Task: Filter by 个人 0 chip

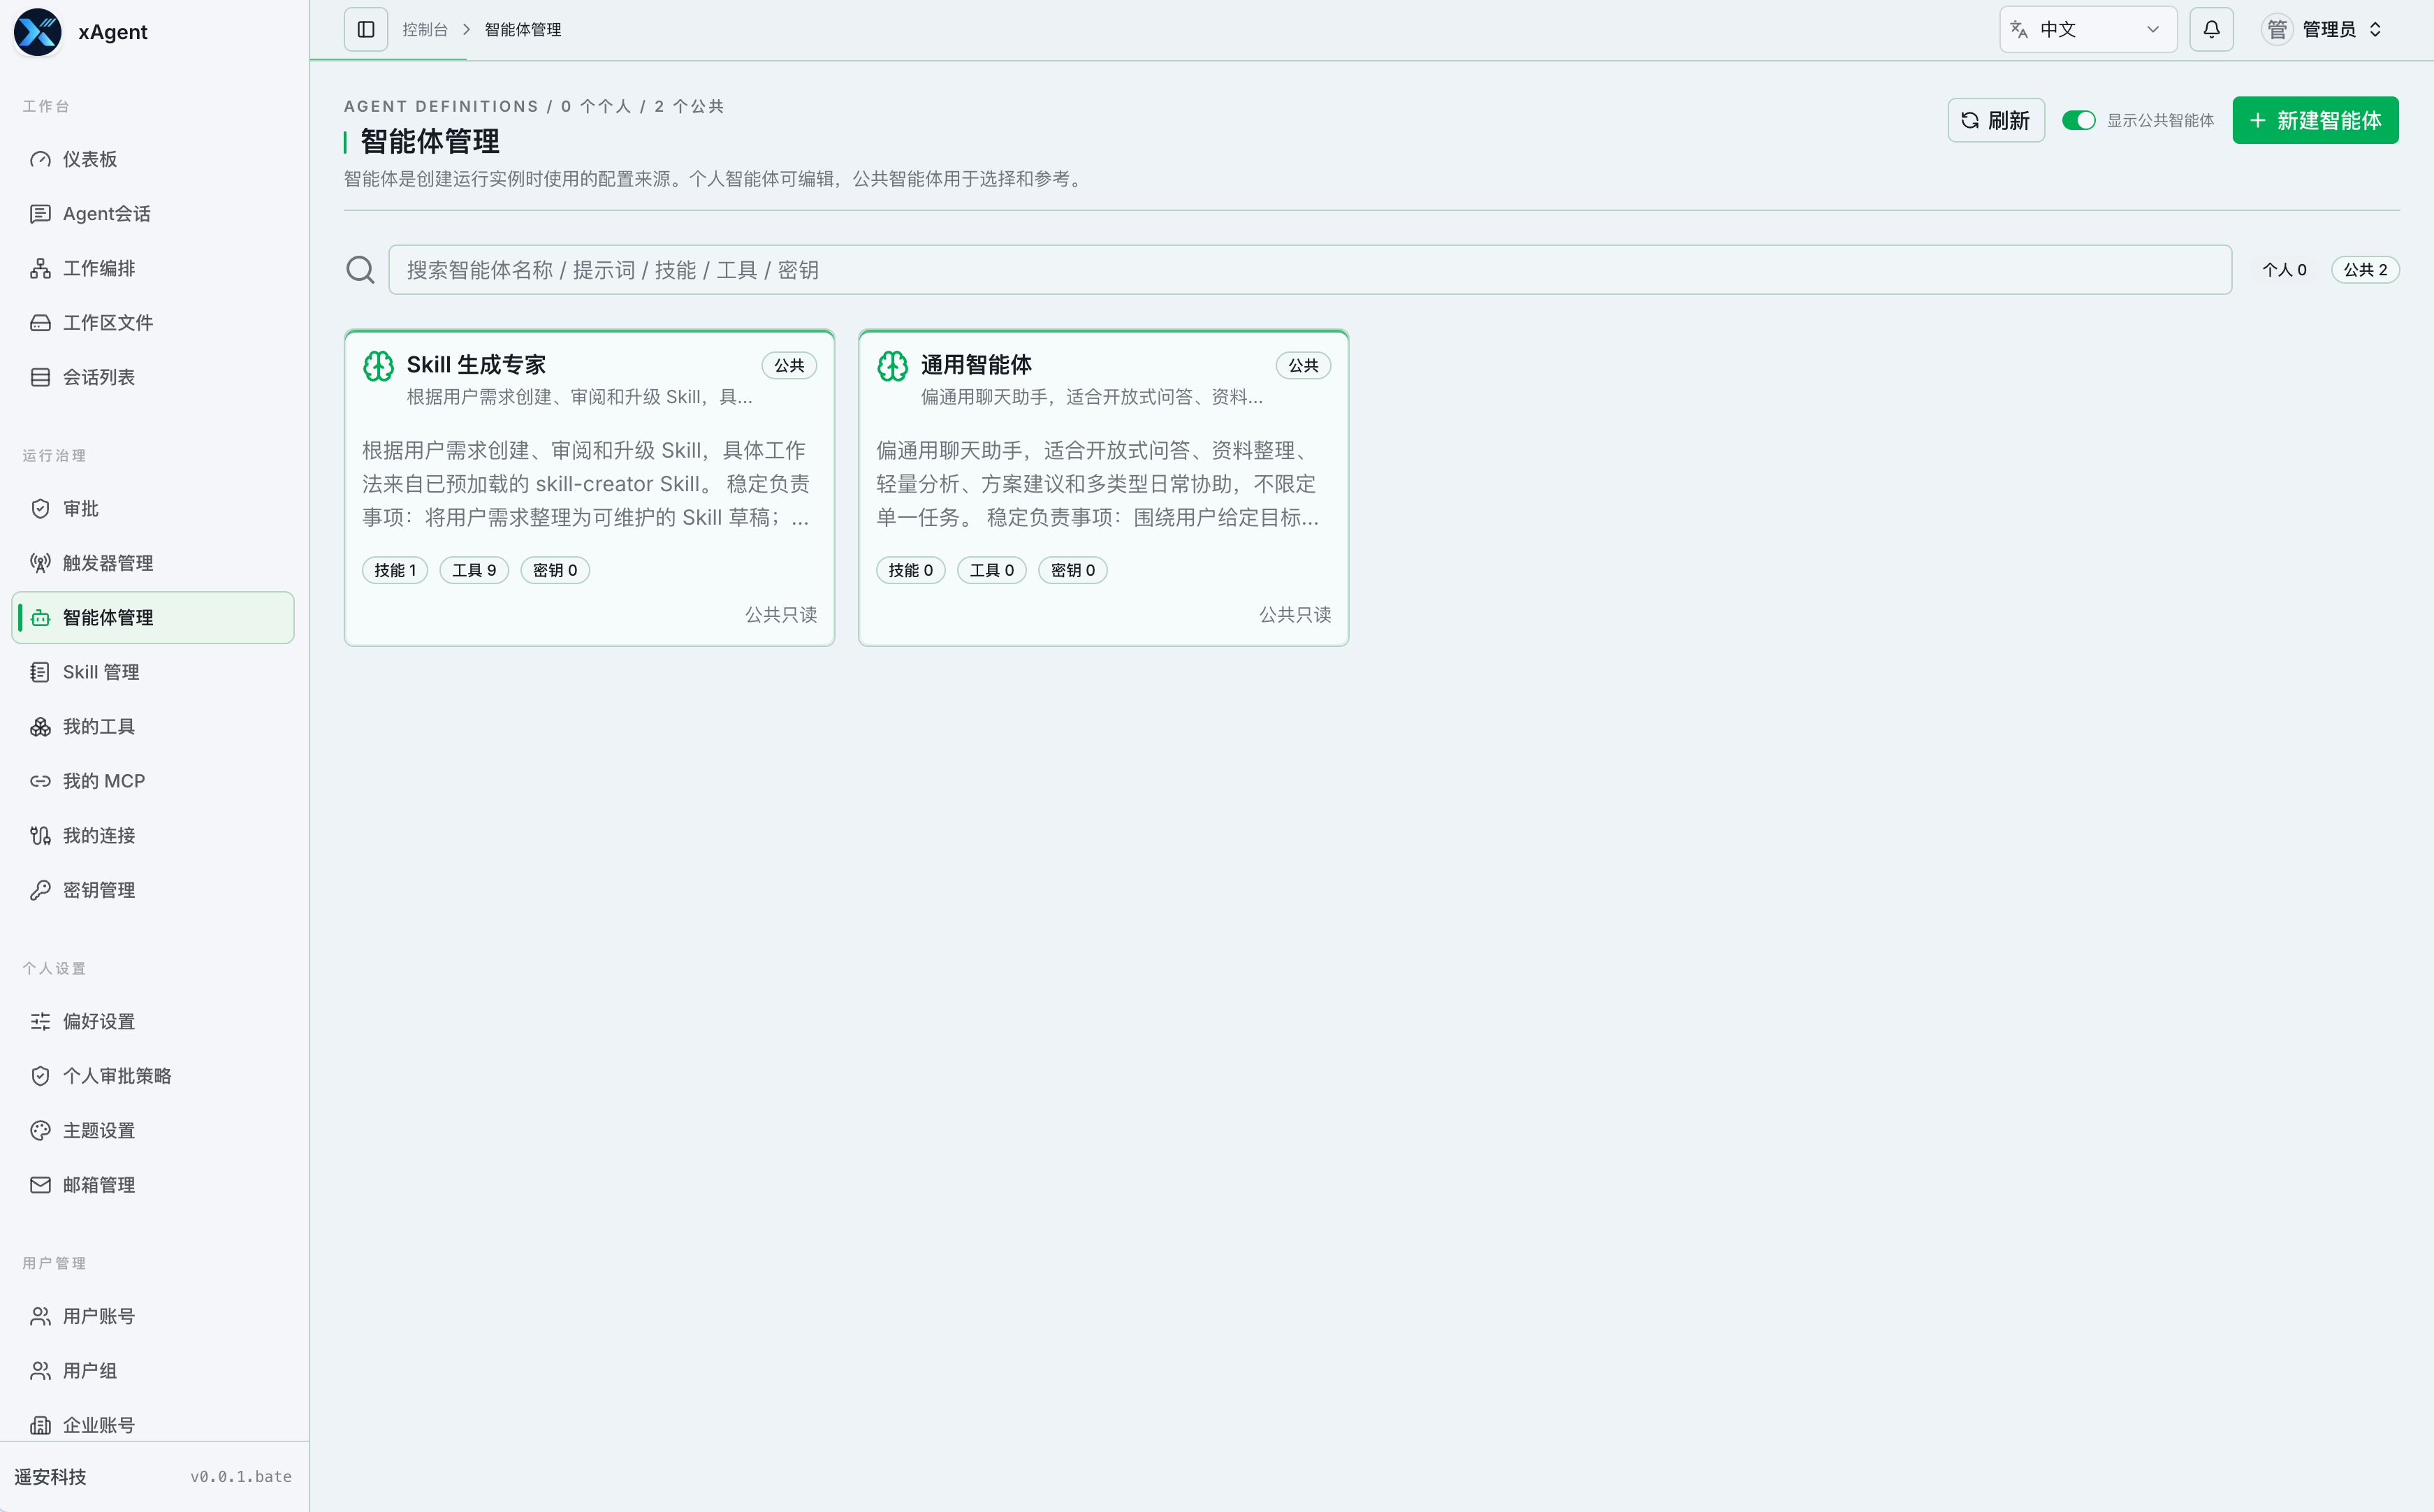Action: pyautogui.click(x=2284, y=270)
